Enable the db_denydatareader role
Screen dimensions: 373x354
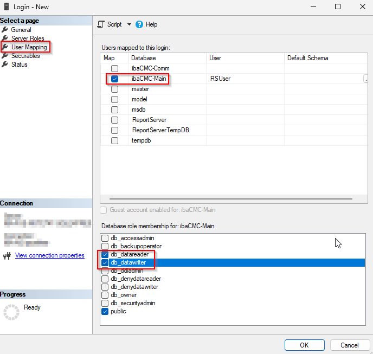105,279
